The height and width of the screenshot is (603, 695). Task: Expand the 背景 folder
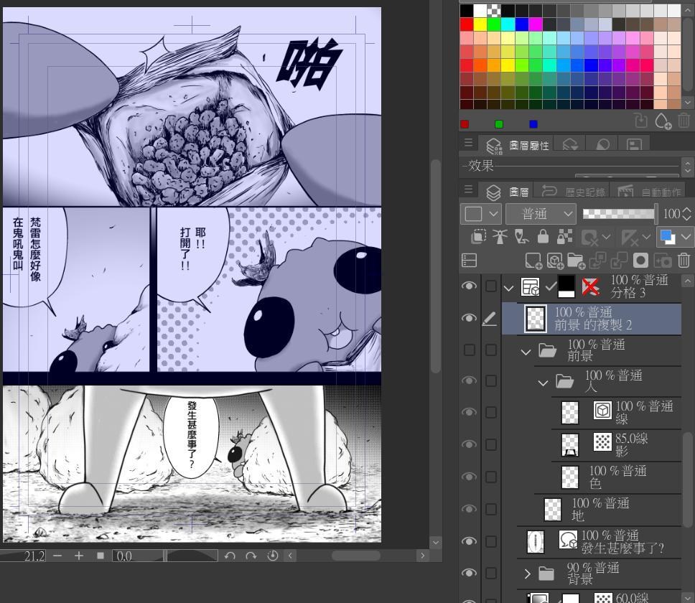tap(527, 574)
